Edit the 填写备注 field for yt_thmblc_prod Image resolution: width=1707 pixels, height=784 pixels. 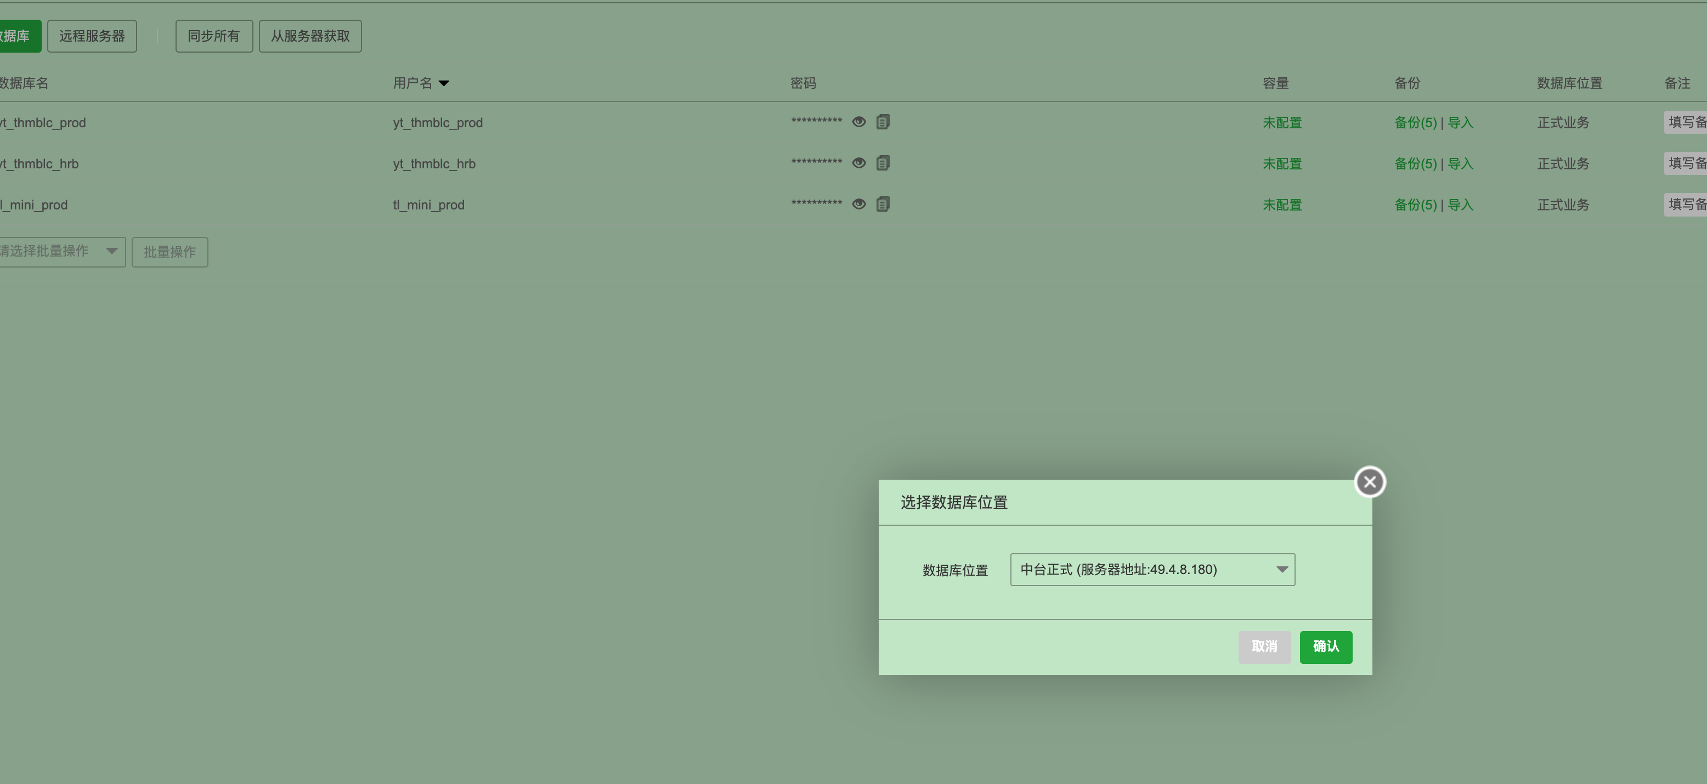1686,122
